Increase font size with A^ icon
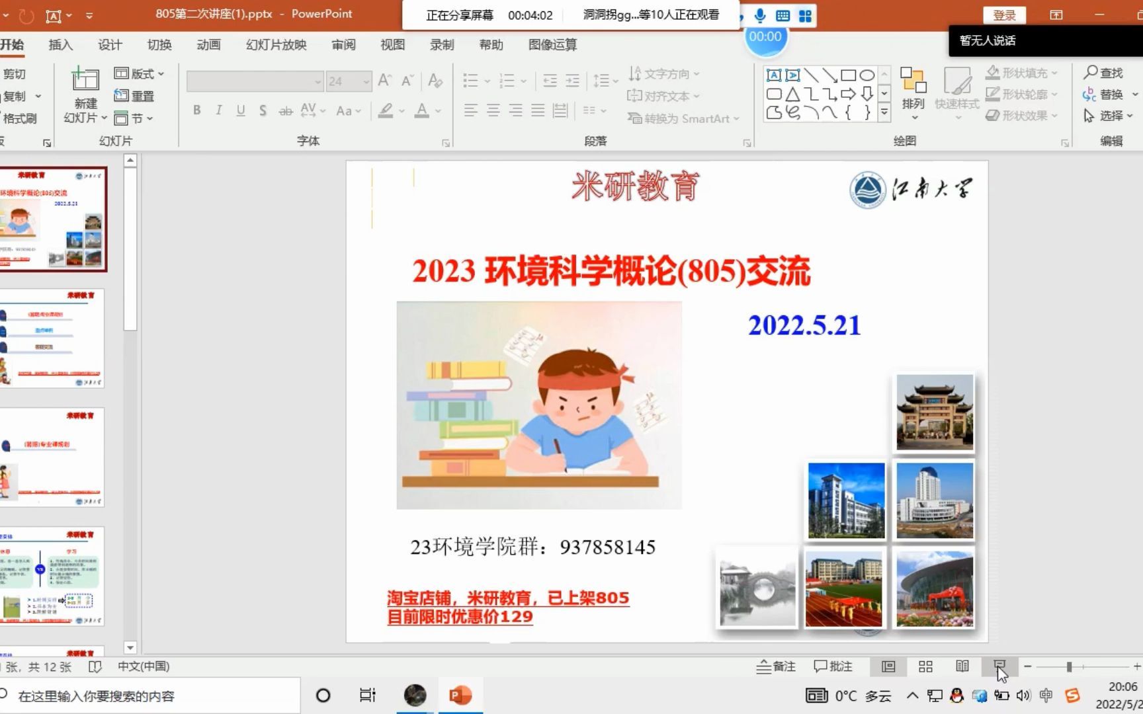This screenshot has width=1143, height=714. tap(384, 81)
